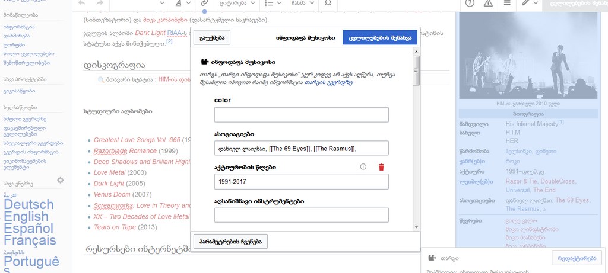Screen dimensions: 608x273
Task: Open the special character Ω tool
Action: click(328, 3)
